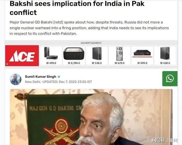Click the small menu icon on ACE banner
The image size is (182, 145).
(7, 64)
